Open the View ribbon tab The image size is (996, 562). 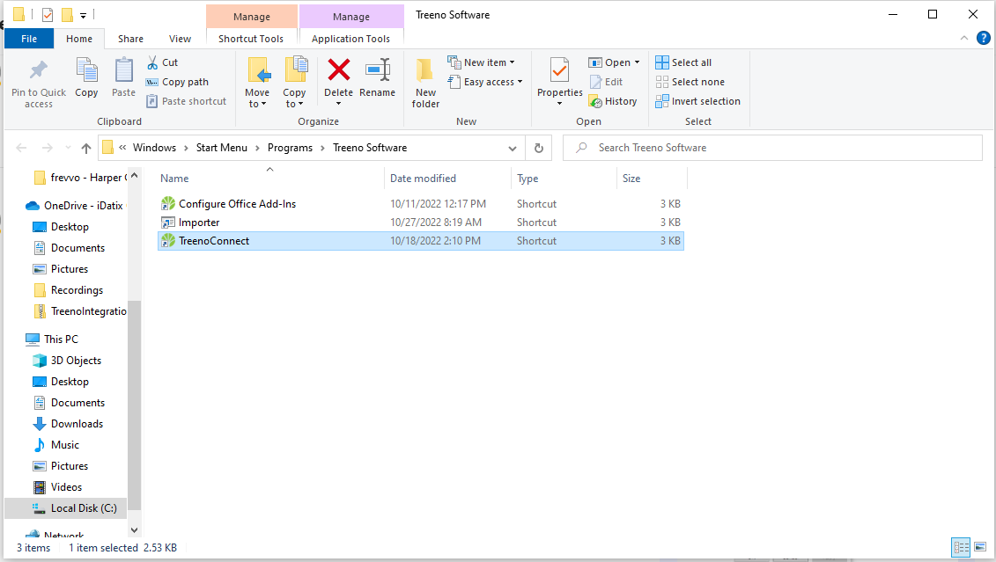[180, 39]
